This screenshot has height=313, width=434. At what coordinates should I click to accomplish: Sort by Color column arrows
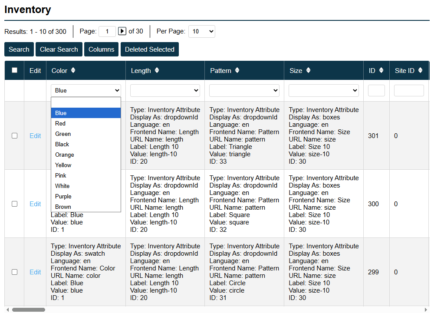tap(73, 70)
